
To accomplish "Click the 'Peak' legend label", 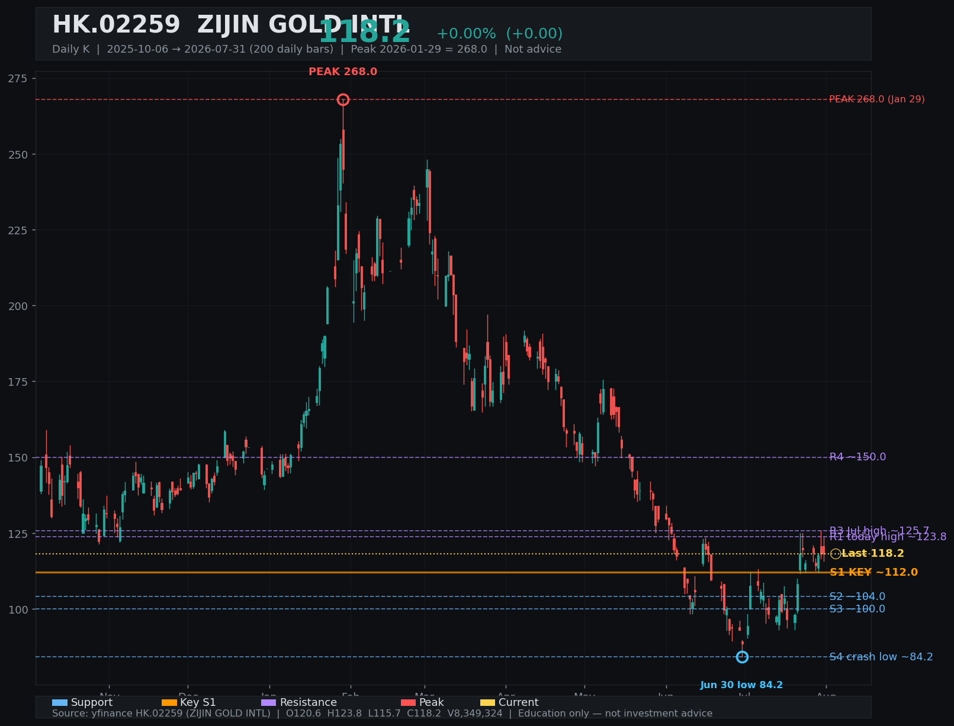I will pos(432,703).
